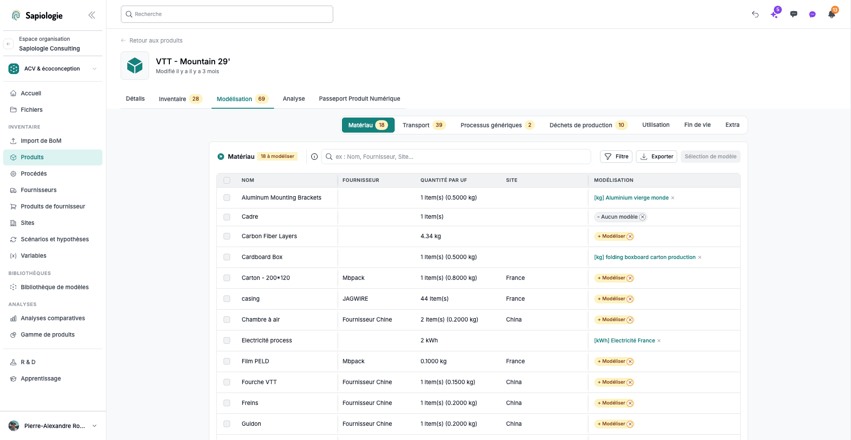The height and width of the screenshot is (440, 851).
Task: Focus the material name search field
Action: point(456,157)
